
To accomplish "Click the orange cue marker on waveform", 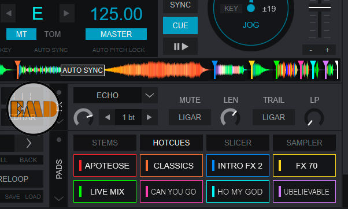I will click(17, 70).
